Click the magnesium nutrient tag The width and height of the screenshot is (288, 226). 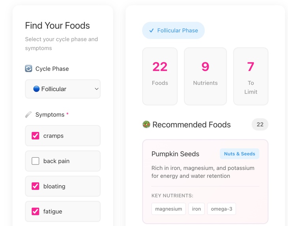point(168,209)
